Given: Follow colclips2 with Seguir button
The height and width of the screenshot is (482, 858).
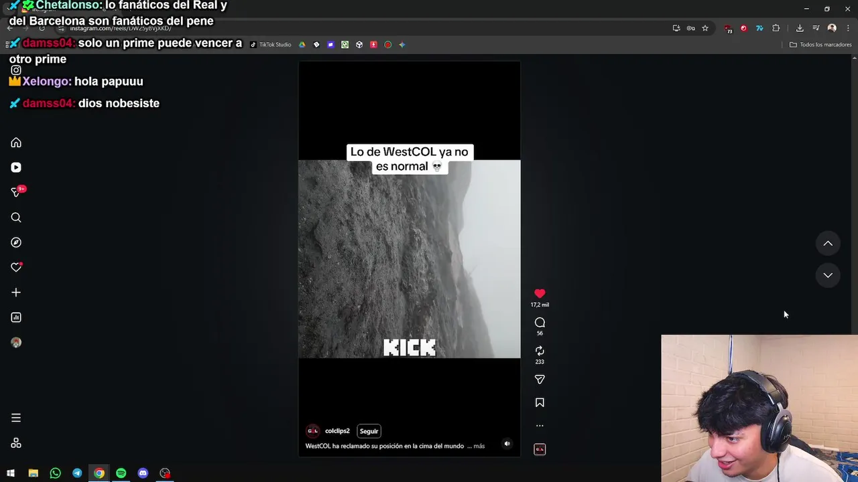Looking at the screenshot, I should coord(369,431).
